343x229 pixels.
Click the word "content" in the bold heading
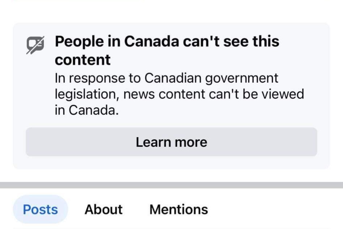pos(83,60)
